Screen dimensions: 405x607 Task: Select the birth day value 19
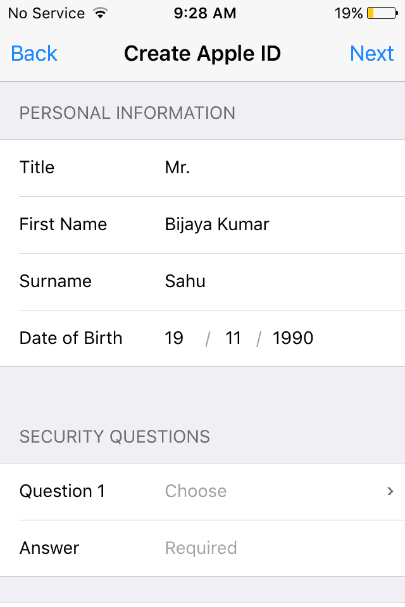click(174, 338)
